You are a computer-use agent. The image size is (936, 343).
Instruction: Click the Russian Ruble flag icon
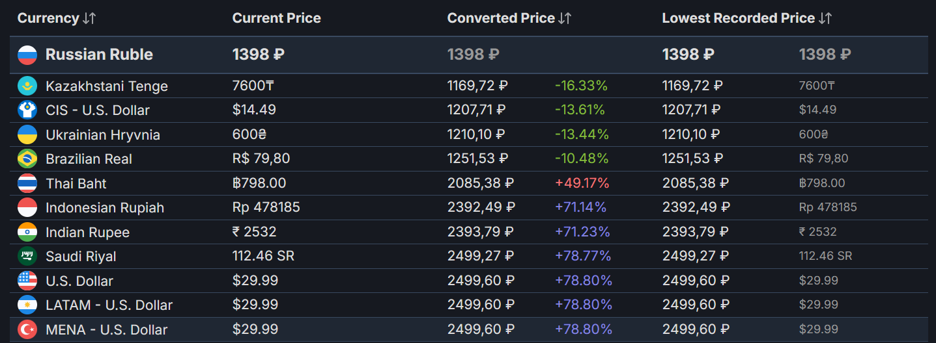[27, 55]
